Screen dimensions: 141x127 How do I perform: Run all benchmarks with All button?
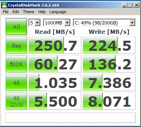[16, 27]
